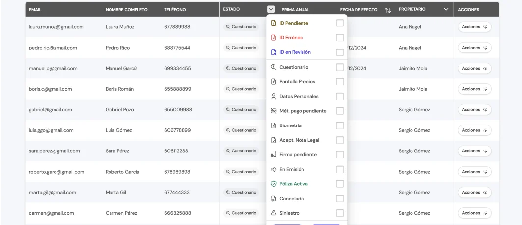This screenshot has width=522, height=225.
Task: Open Acciones menu for Carmen Pérez
Action: pyautogui.click(x=474, y=213)
